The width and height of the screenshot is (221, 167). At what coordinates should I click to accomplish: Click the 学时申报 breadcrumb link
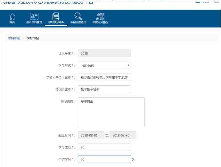(x=14, y=38)
